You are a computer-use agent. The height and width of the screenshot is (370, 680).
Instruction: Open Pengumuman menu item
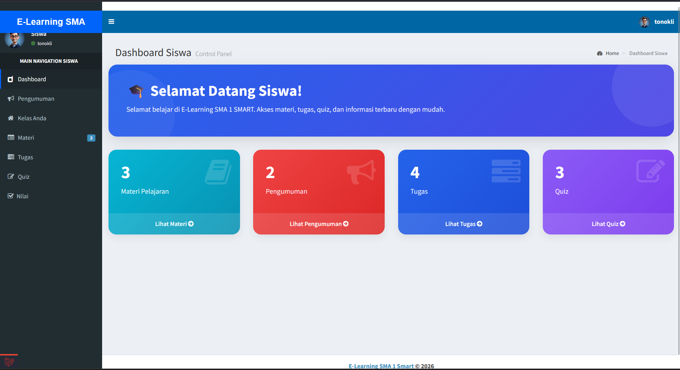click(51, 99)
